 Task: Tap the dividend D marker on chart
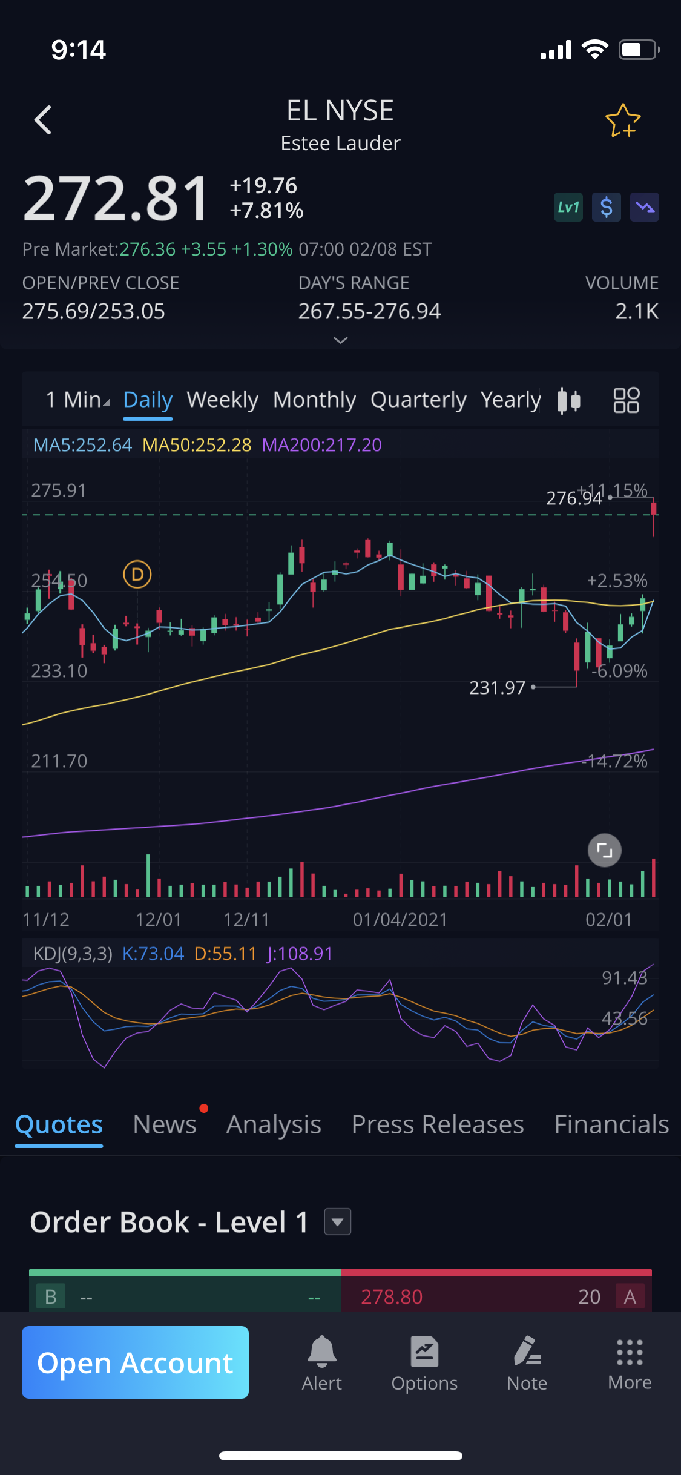(x=137, y=574)
